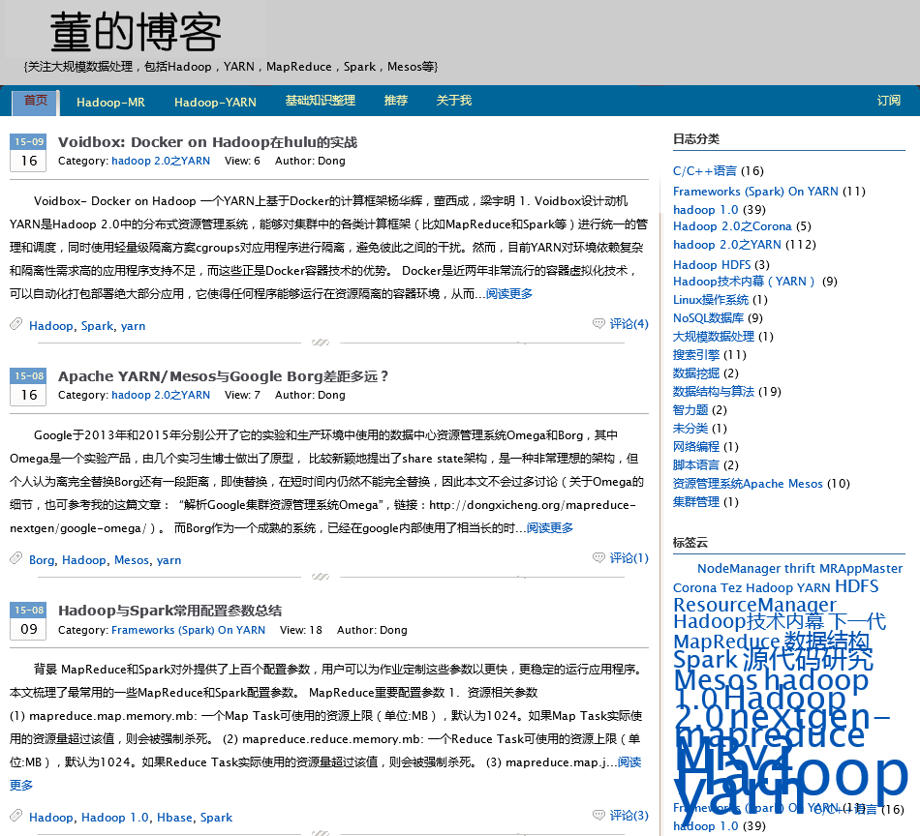This screenshot has width=920, height=836.
Task: Click HDFS in the tag cloud
Action: (x=857, y=586)
